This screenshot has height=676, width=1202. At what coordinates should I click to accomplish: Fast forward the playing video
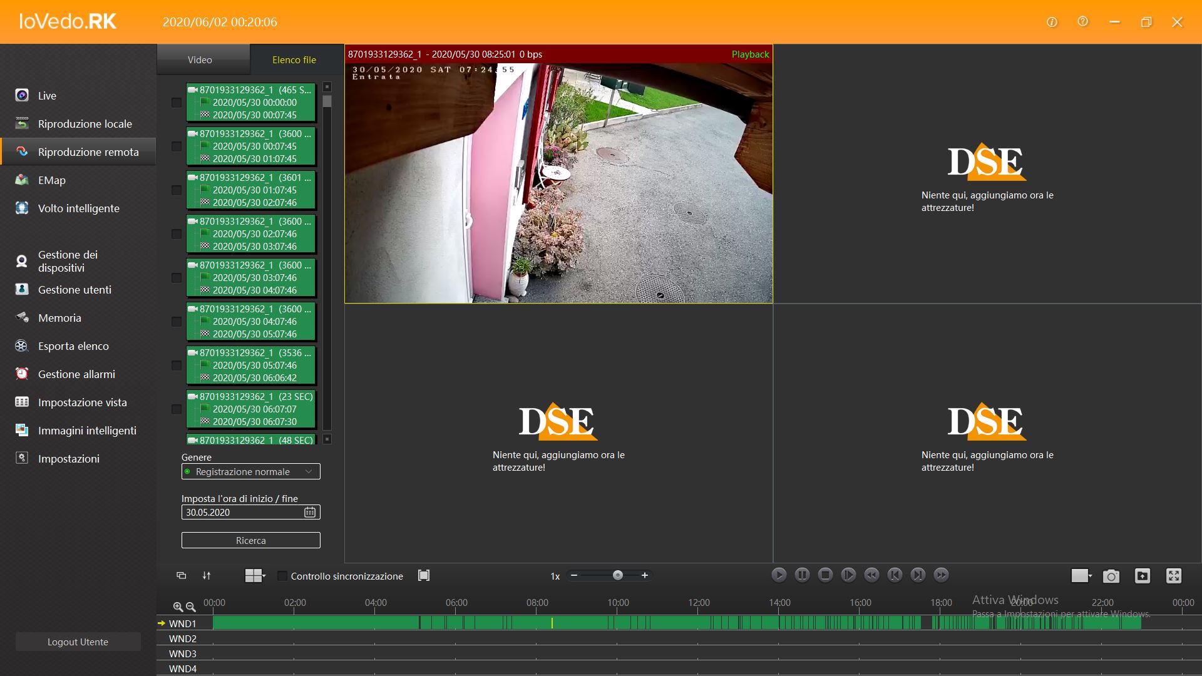click(x=941, y=575)
